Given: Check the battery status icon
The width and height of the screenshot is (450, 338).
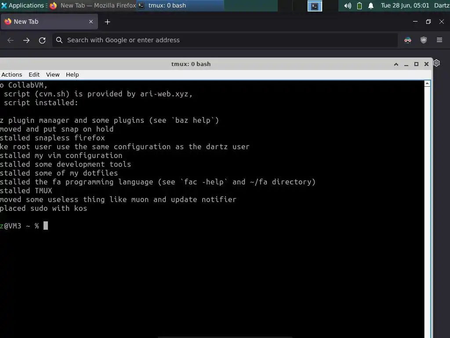Looking at the screenshot, I should tap(359, 6).
